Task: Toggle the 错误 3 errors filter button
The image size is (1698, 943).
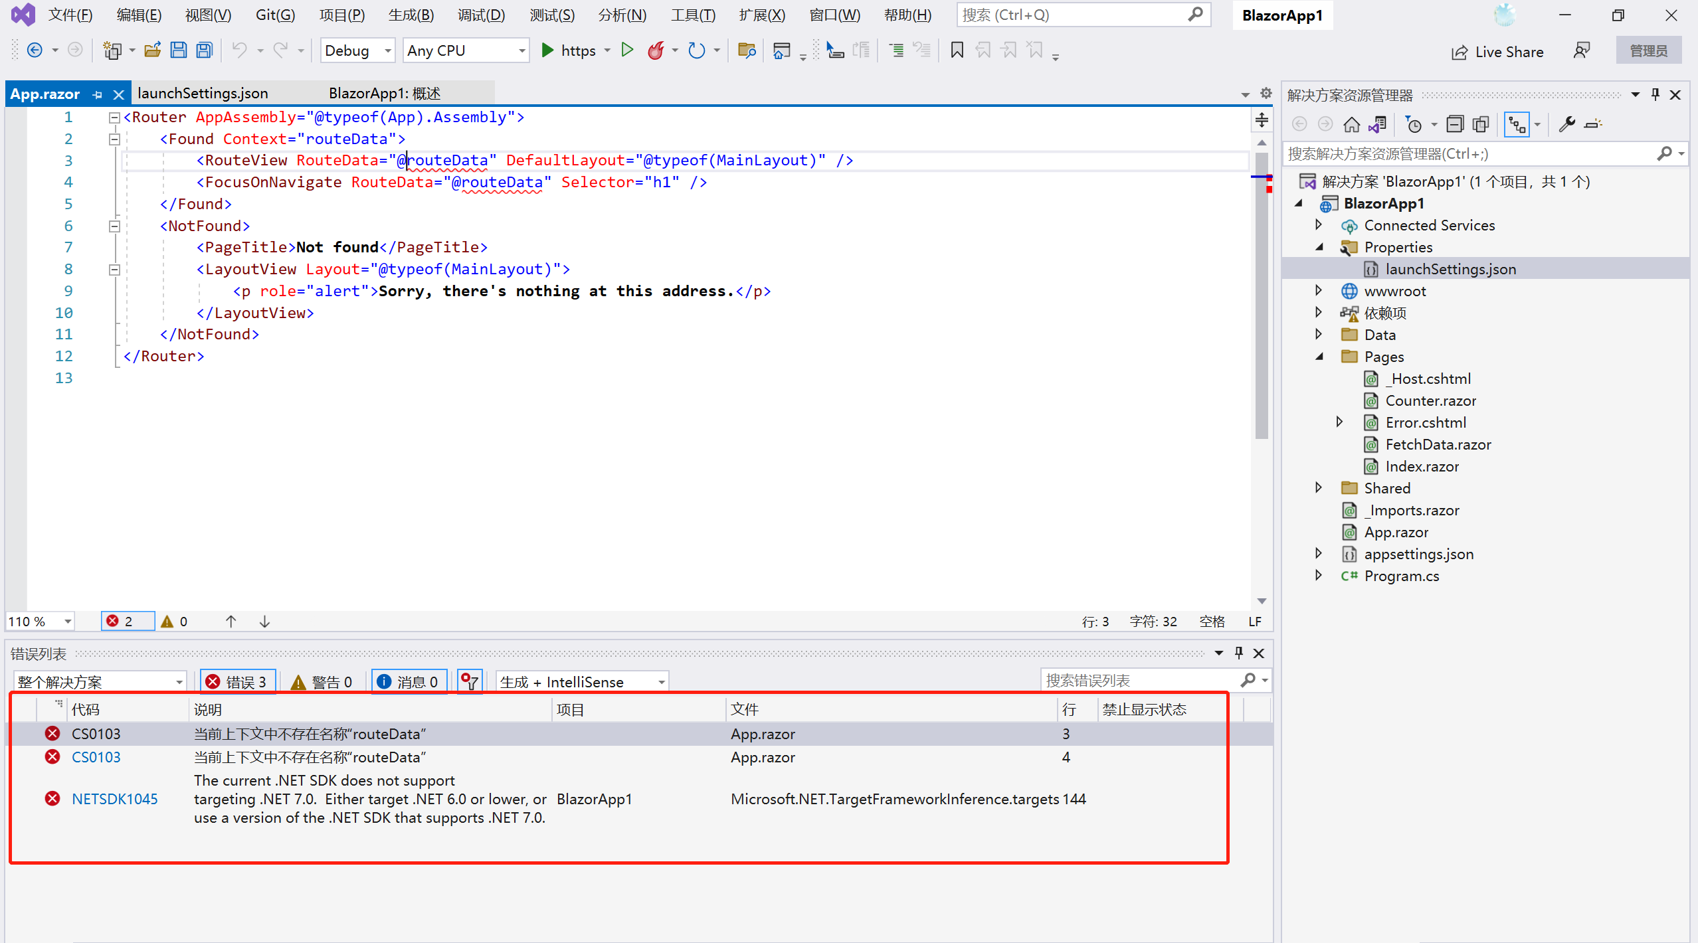Action: [237, 681]
